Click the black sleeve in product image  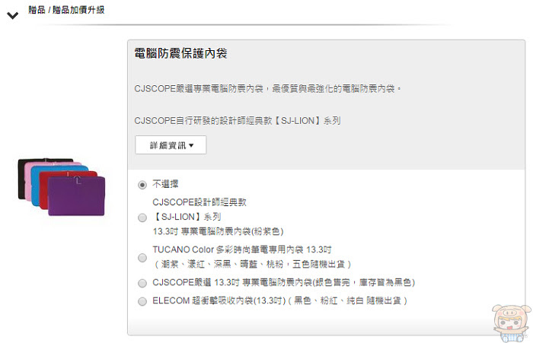click(22, 179)
